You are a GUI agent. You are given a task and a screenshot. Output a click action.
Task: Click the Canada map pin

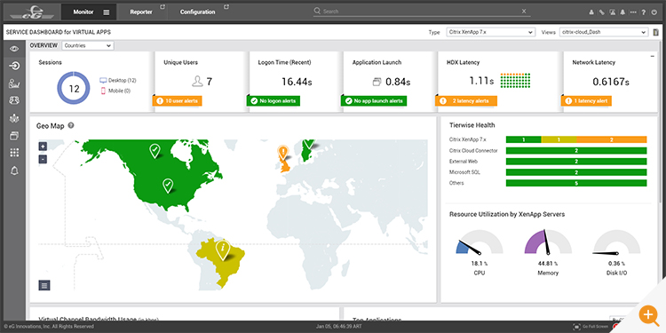coord(155,151)
